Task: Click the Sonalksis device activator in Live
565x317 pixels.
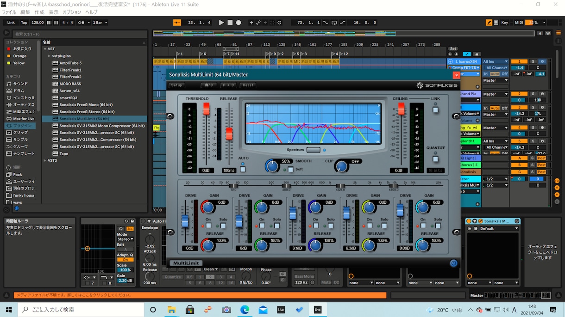Action: tap(469, 221)
